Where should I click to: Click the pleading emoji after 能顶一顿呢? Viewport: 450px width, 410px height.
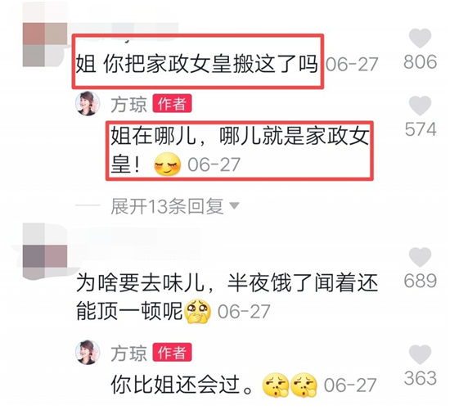198,311
